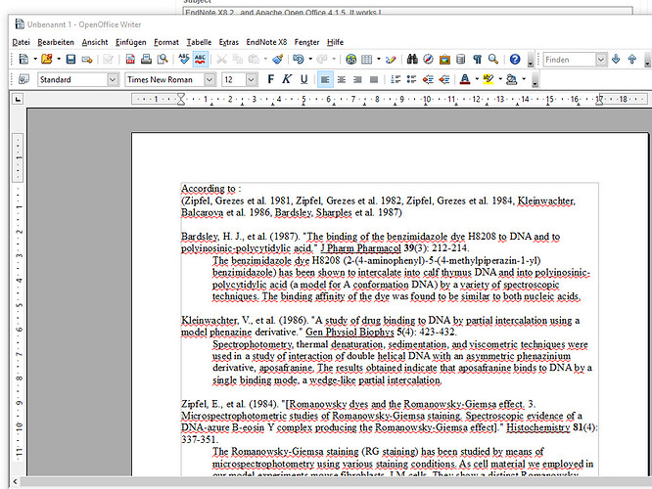Open the recent files dropdown arrow

pos(59,59)
